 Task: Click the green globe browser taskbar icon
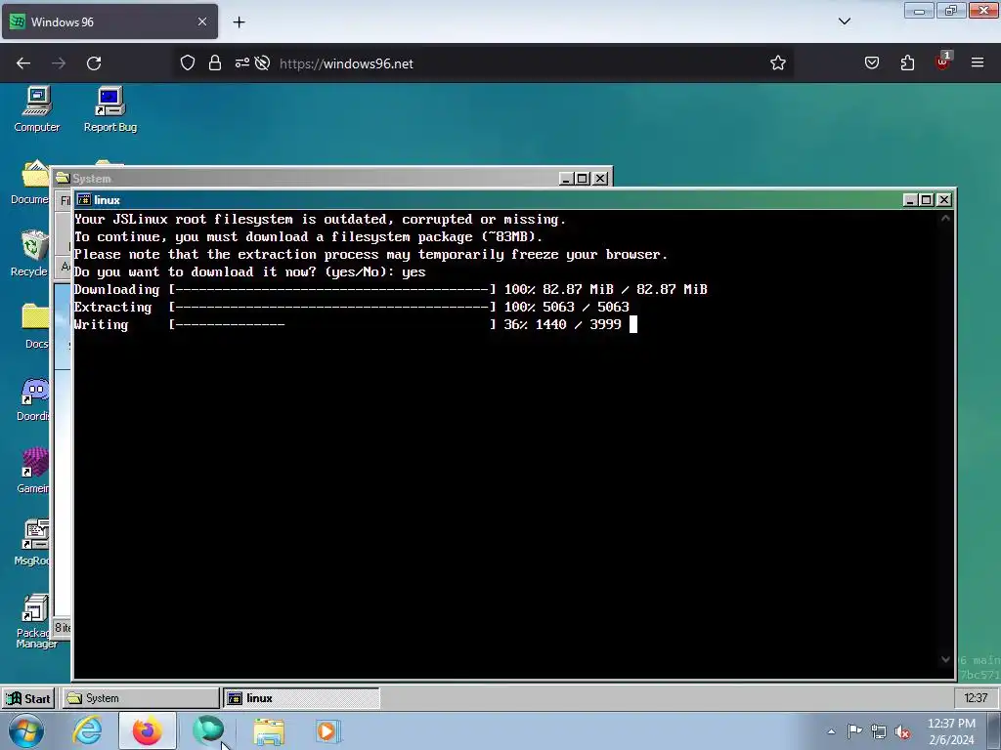(208, 730)
